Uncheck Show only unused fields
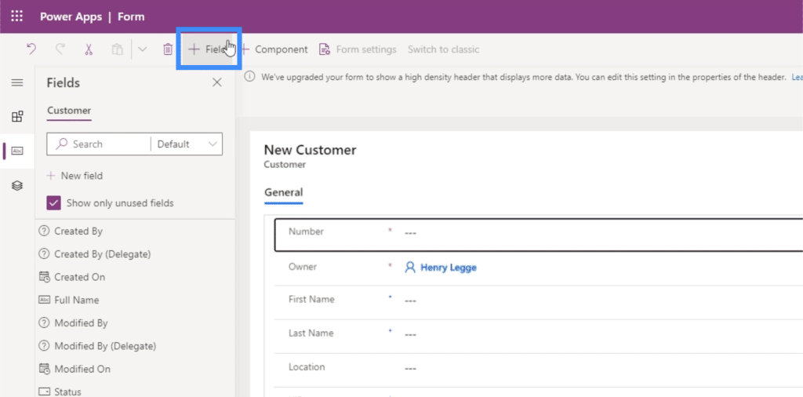803x397 pixels. pos(54,203)
